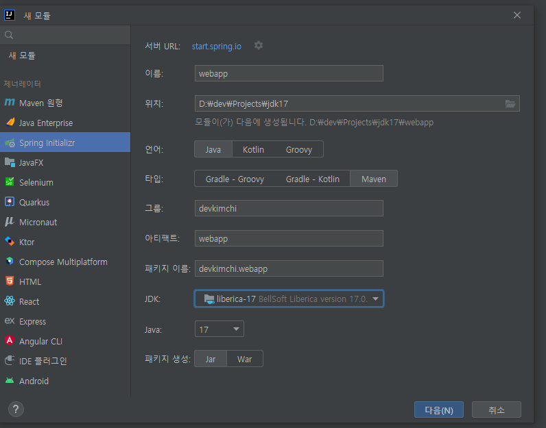Select the Micronaut mu icon
The height and width of the screenshot is (428, 546).
pos(10,222)
